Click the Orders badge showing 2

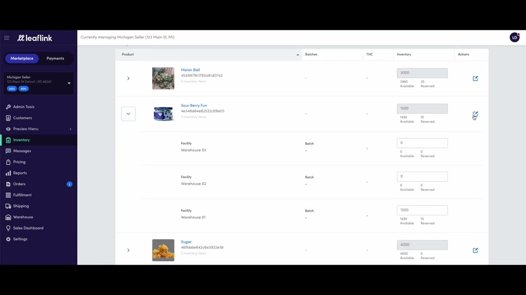[69, 184]
